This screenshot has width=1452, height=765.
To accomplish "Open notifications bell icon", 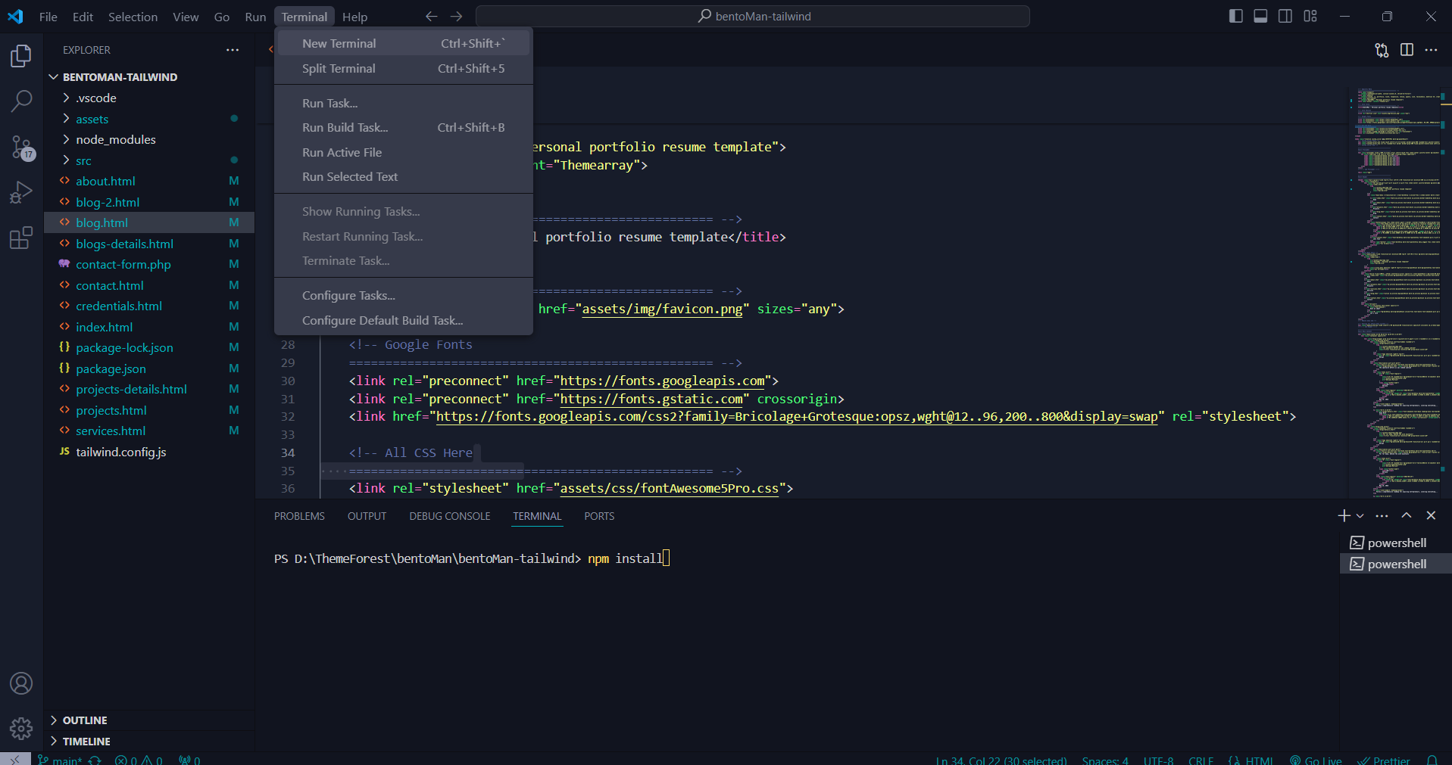I will pyautogui.click(x=1432, y=760).
